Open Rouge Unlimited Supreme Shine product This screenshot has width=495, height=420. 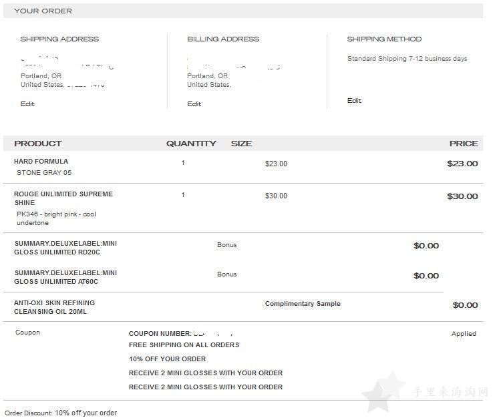tap(63, 198)
